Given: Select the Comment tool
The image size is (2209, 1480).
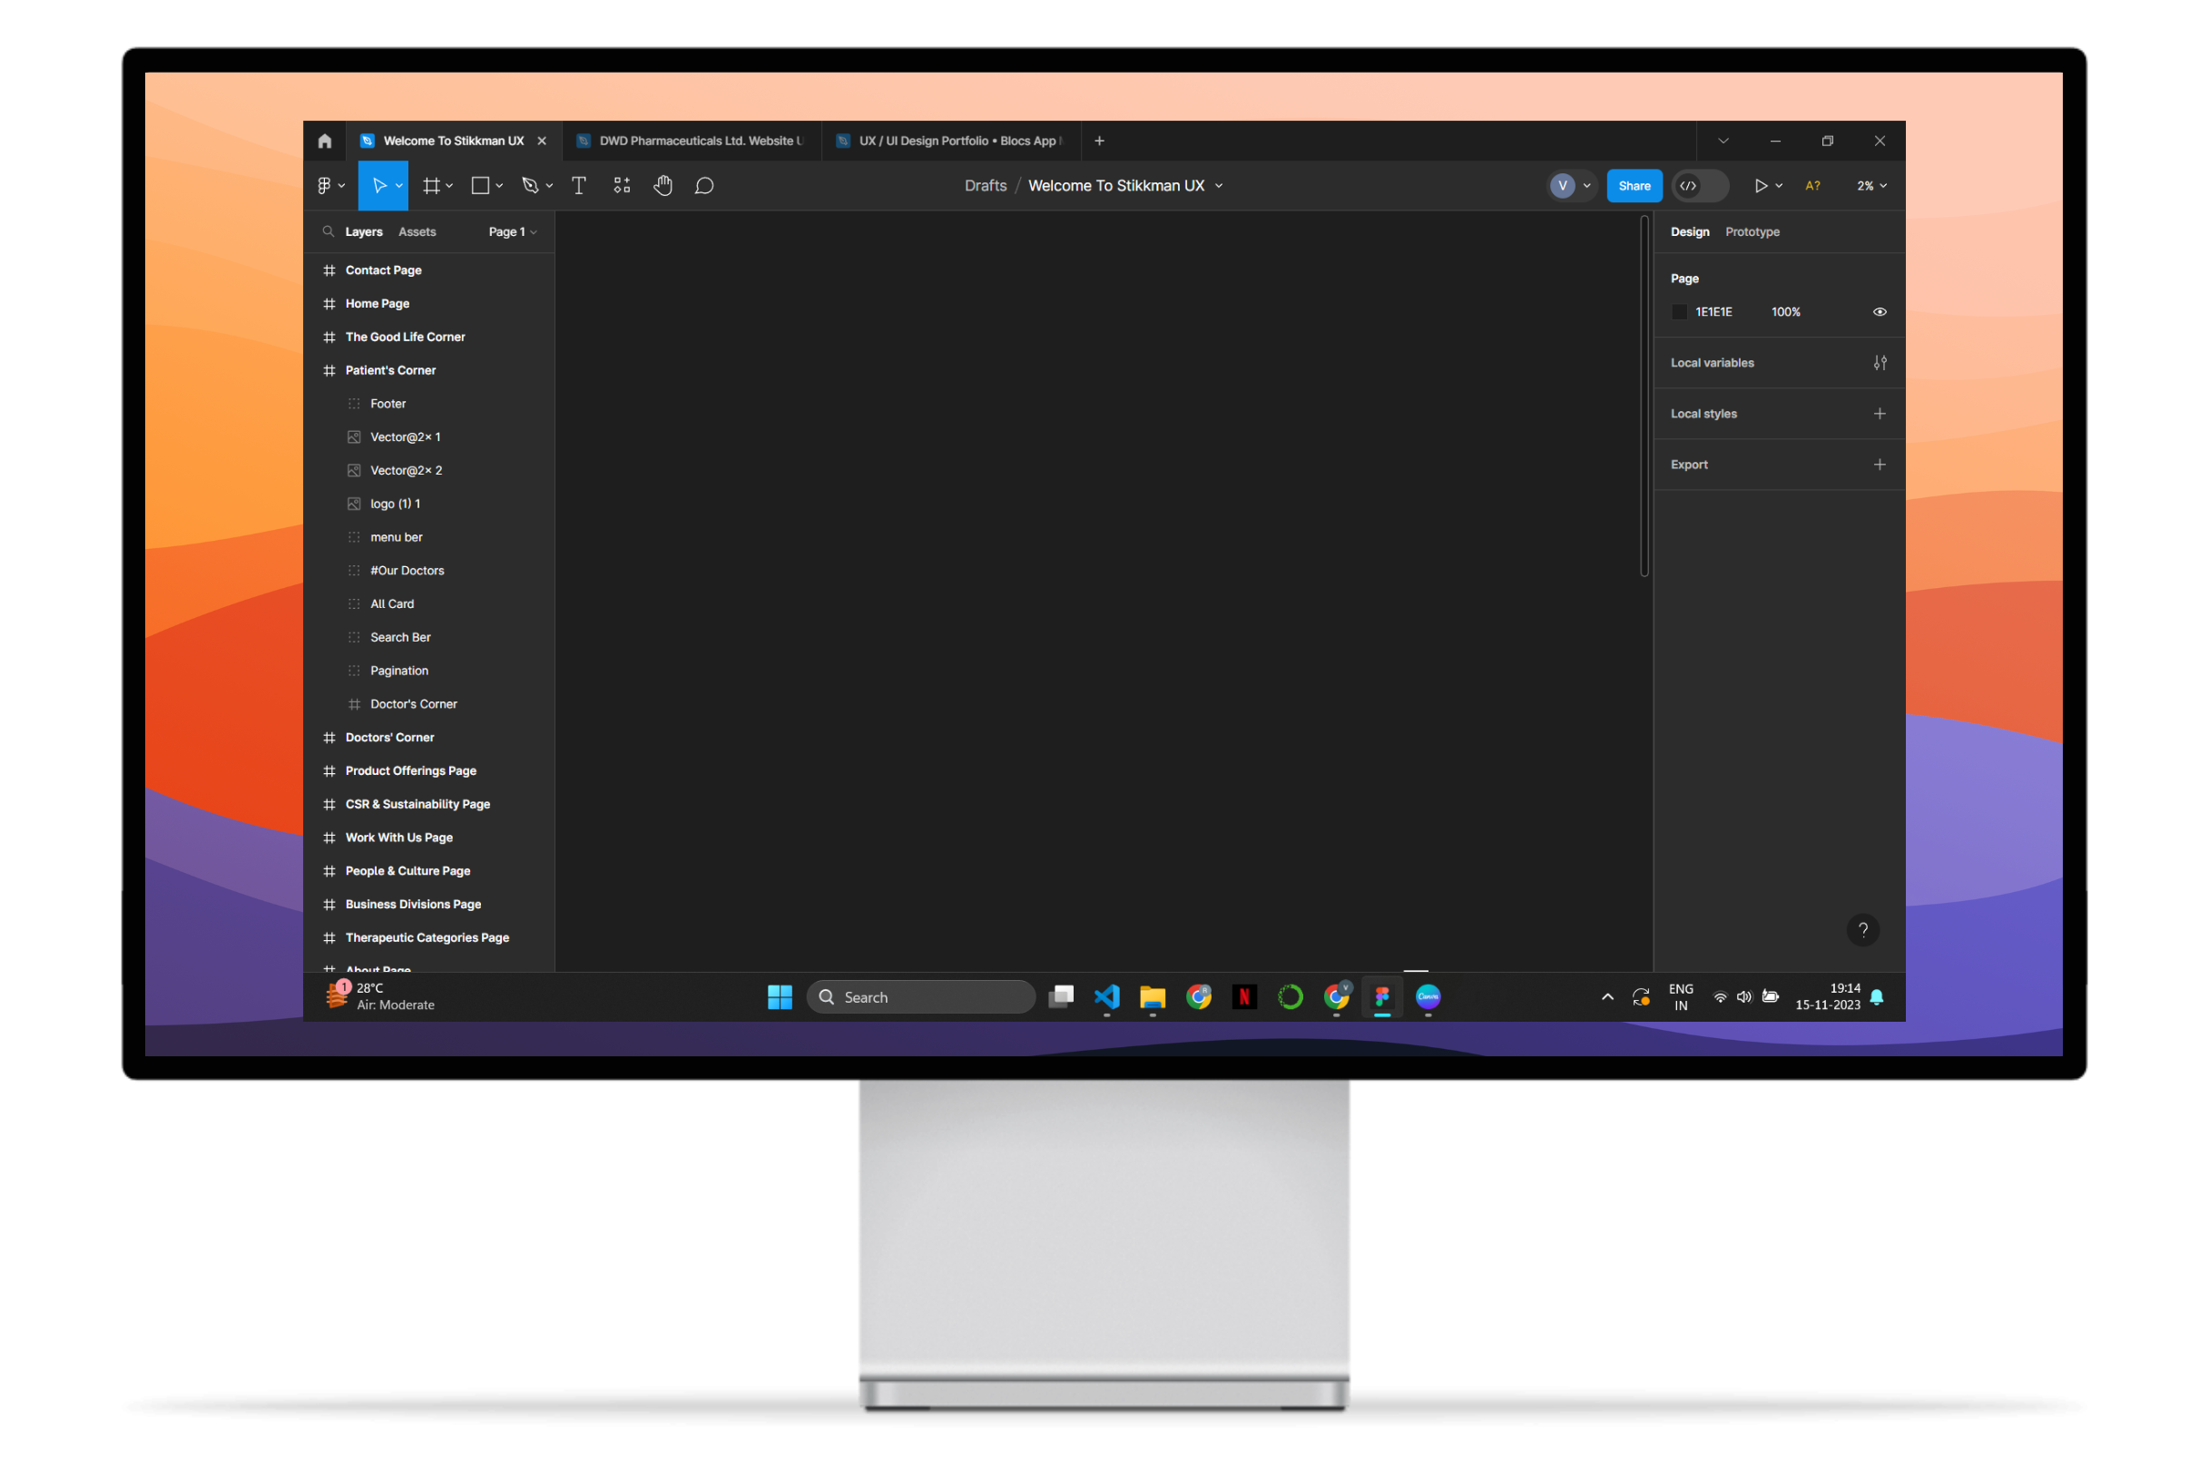Looking at the screenshot, I should (x=704, y=186).
